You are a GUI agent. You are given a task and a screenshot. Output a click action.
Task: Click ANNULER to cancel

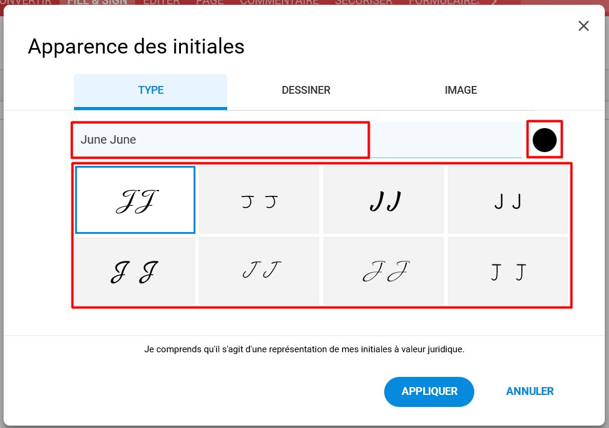(x=530, y=391)
